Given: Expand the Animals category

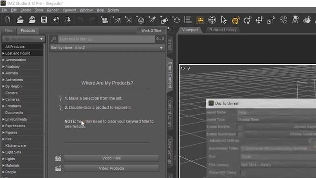Looking at the screenshot, I should (x=3, y=73).
